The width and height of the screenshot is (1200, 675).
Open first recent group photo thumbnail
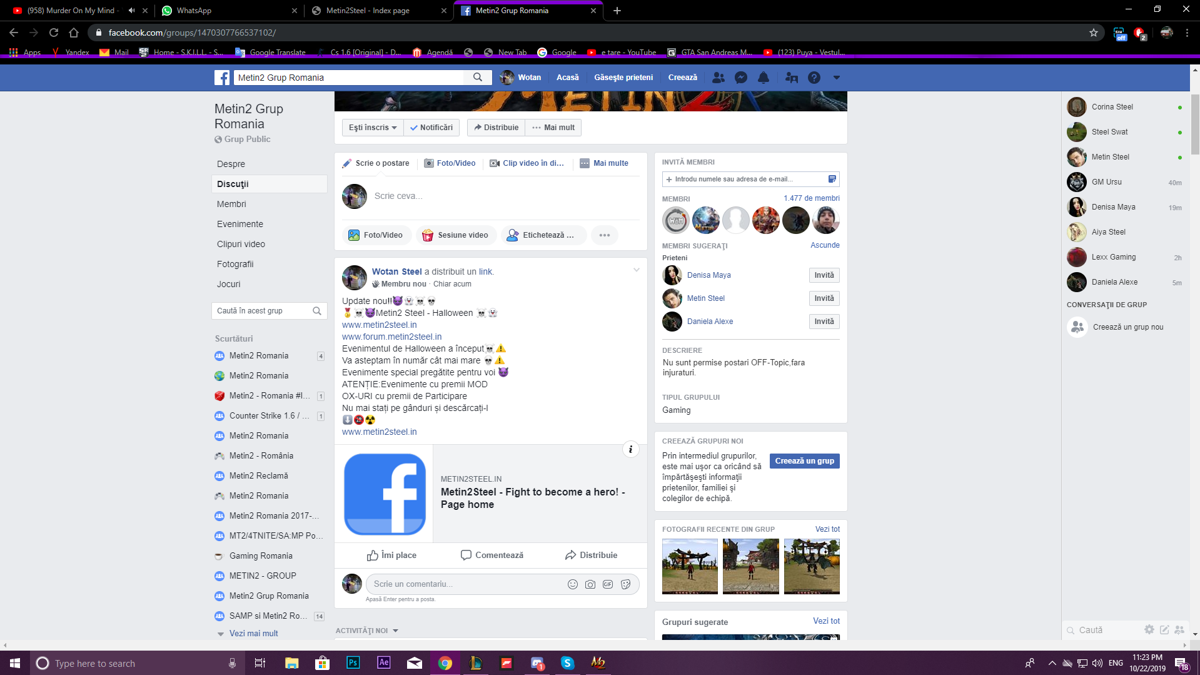[690, 566]
